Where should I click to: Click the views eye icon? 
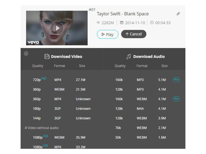pos(98,23)
